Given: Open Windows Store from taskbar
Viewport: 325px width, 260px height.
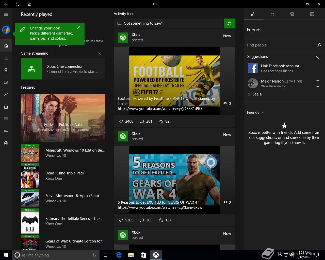Looking at the screenshot, I should pyautogui.click(x=143, y=255).
